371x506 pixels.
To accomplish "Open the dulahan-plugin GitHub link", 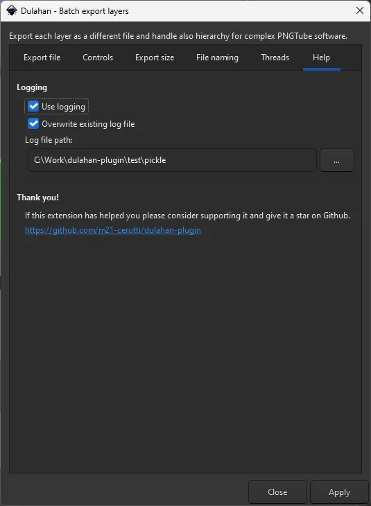I will pos(113,230).
